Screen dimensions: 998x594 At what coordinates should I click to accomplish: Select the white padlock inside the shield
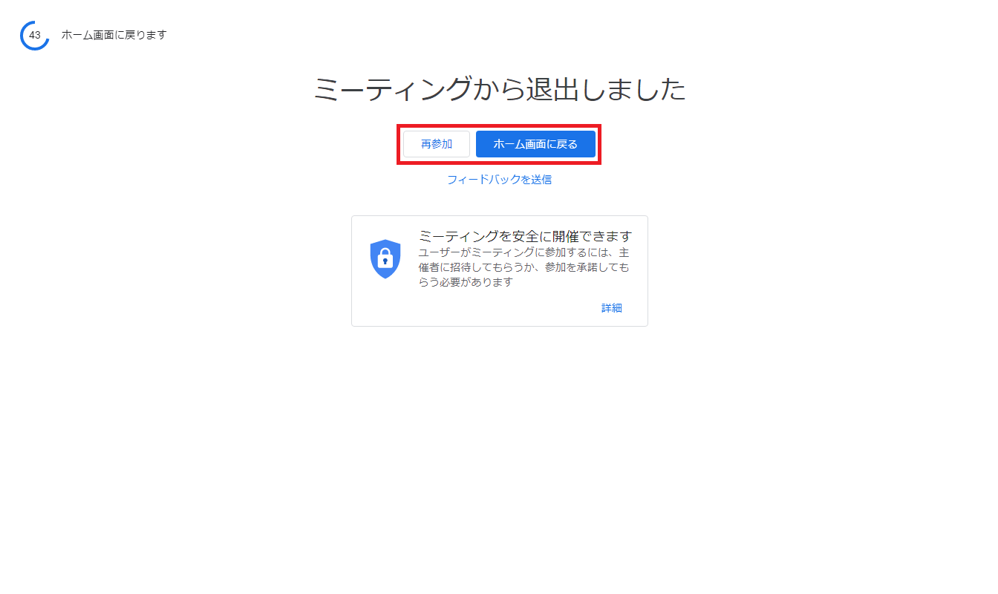click(385, 258)
